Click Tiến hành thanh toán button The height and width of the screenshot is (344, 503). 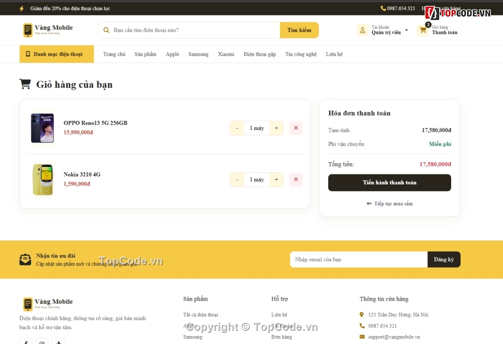click(x=390, y=182)
